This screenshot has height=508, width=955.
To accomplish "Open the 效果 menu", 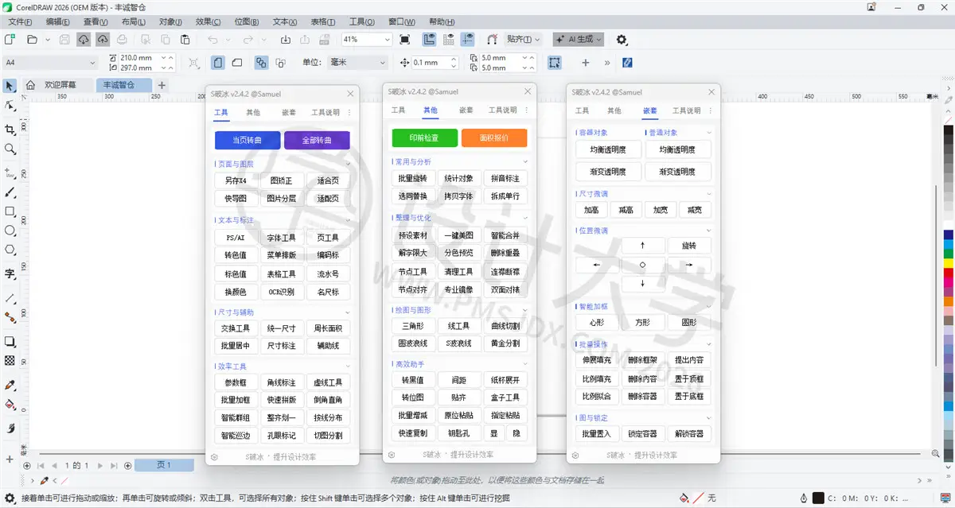I will tap(209, 21).
